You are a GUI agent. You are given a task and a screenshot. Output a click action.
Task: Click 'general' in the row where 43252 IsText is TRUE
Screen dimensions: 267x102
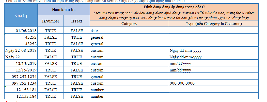[x=129, y=37]
